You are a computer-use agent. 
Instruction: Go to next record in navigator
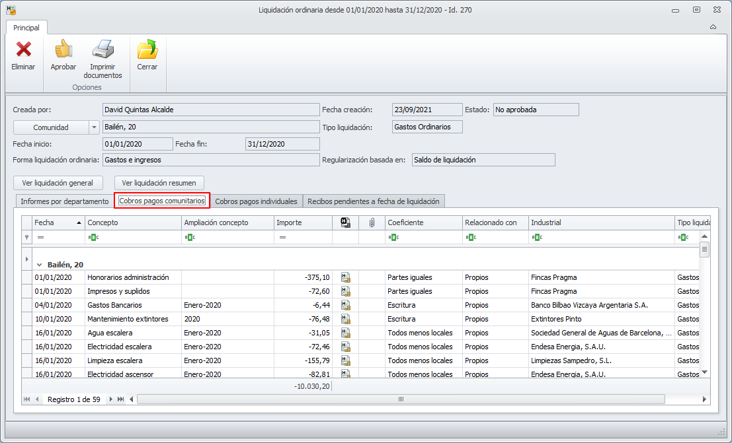111,399
